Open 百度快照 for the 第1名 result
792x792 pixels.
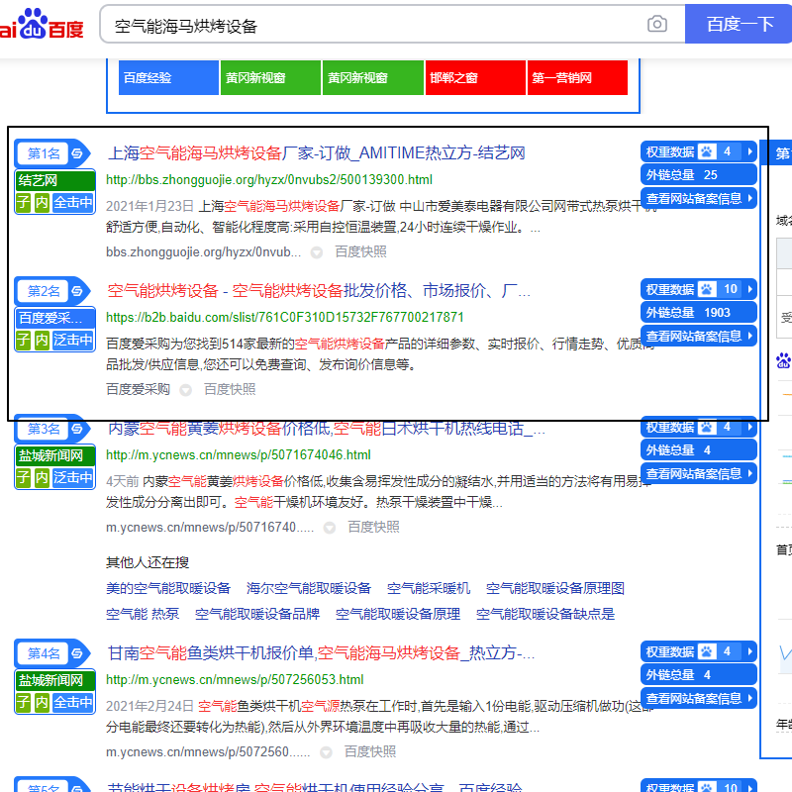360,251
